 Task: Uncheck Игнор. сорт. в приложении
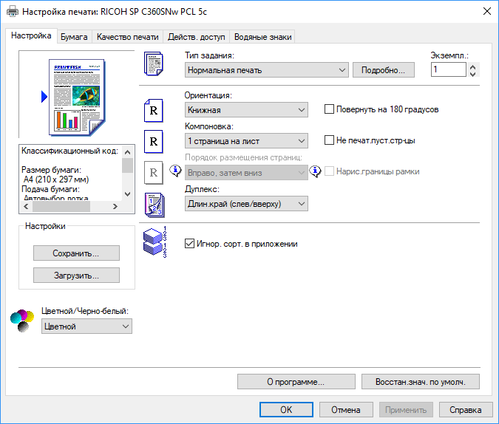pyautogui.click(x=190, y=244)
